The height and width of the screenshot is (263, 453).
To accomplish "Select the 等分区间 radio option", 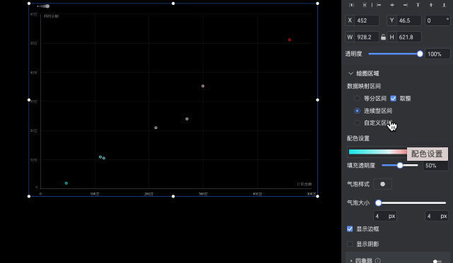I will [357, 98].
